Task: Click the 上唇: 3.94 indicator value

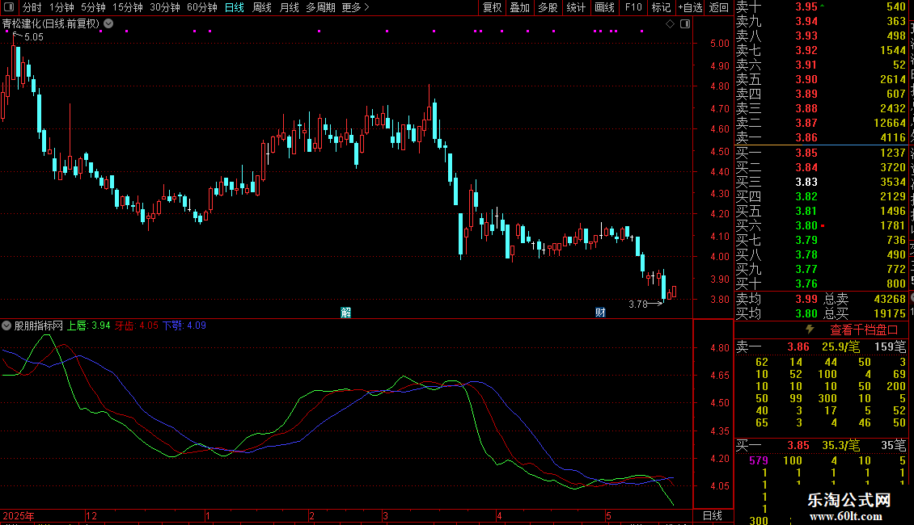Action: click(89, 325)
